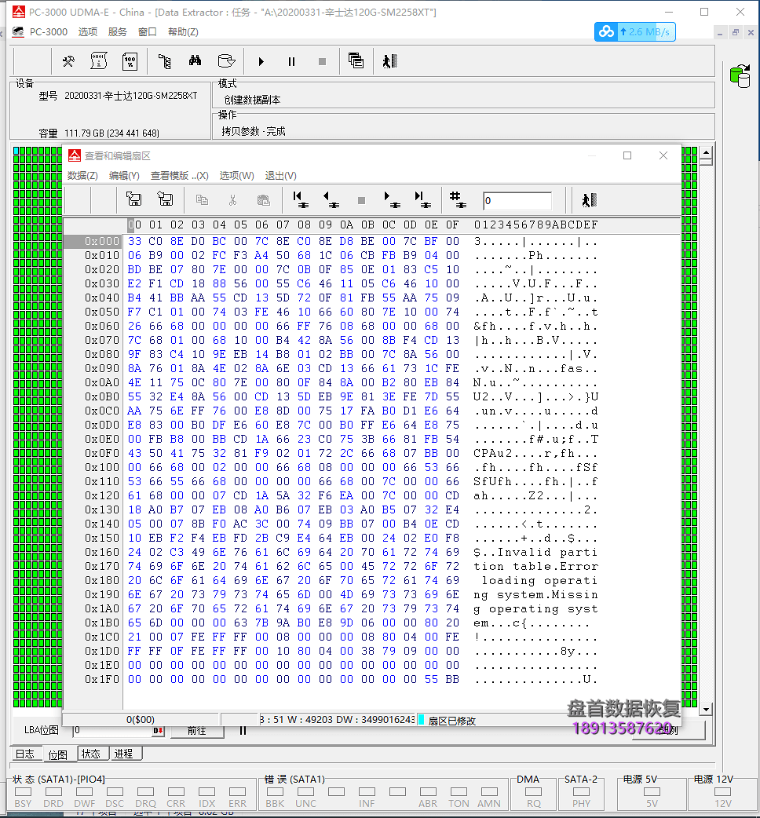The width and height of the screenshot is (760, 818).
Task: Open the 服务 menu
Action: point(117,32)
